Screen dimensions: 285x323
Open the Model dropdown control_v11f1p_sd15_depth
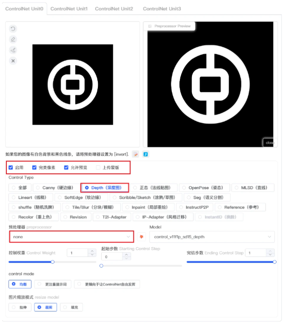tap(212, 237)
